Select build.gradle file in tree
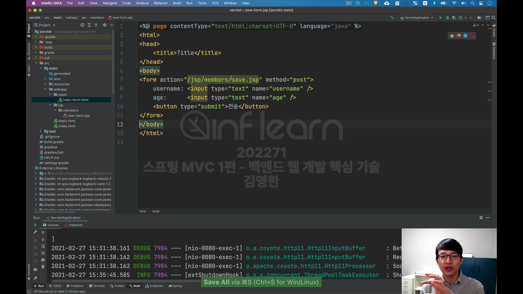The width and height of the screenshot is (523, 294). [x=54, y=142]
